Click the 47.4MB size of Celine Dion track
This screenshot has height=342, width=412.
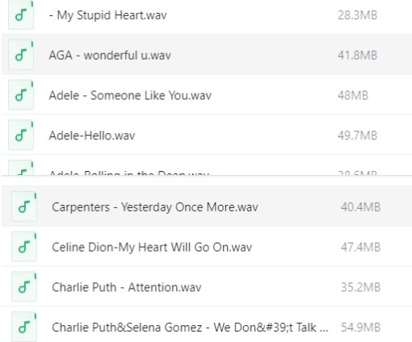[x=360, y=247]
